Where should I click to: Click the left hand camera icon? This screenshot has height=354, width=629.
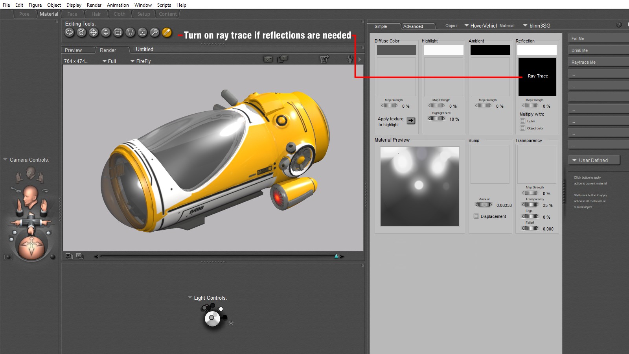[19, 177]
